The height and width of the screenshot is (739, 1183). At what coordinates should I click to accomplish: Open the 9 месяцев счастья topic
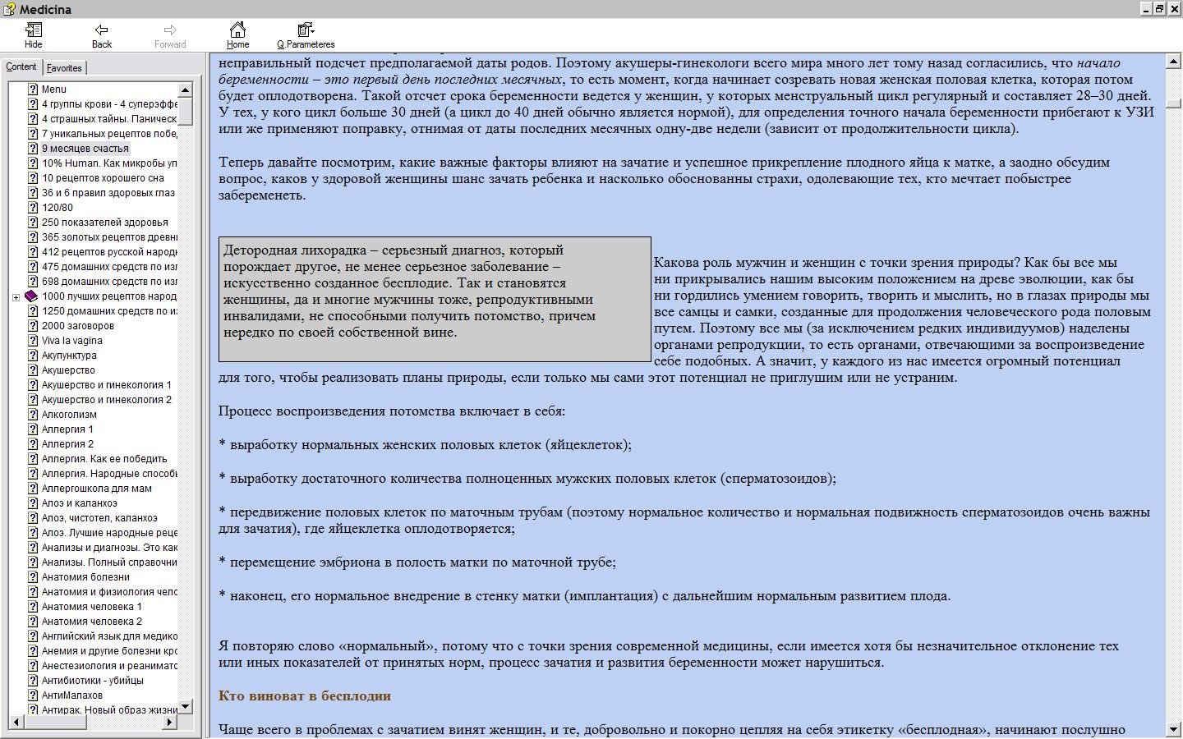(85, 149)
